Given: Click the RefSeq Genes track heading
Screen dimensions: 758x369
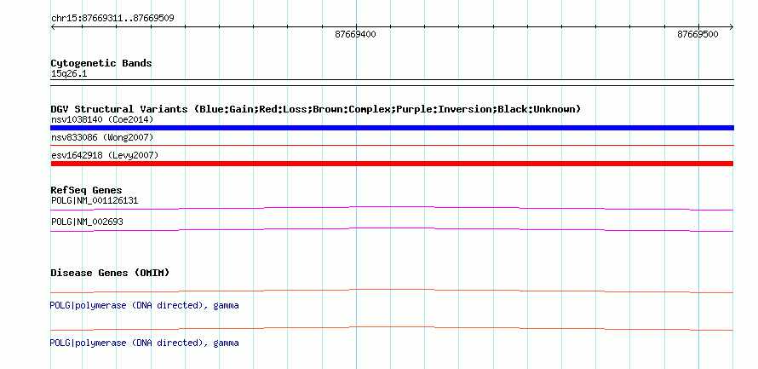Looking at the screenshot, I should [86, 190].
